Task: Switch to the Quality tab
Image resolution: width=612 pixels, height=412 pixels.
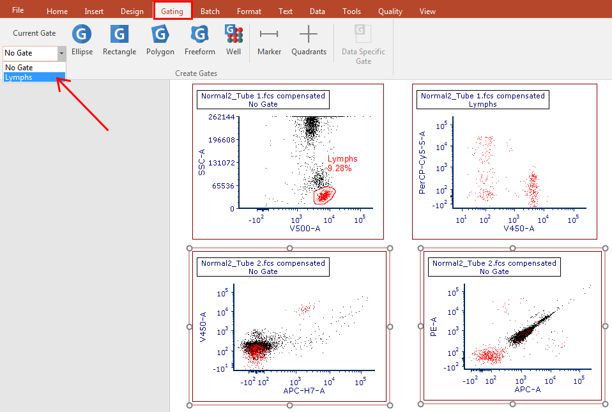Action: (390, 11)
